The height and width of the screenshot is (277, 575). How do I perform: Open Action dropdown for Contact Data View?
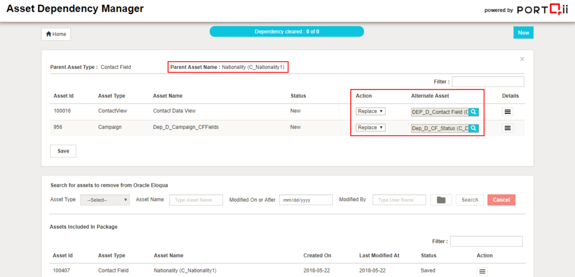[371, 112]
